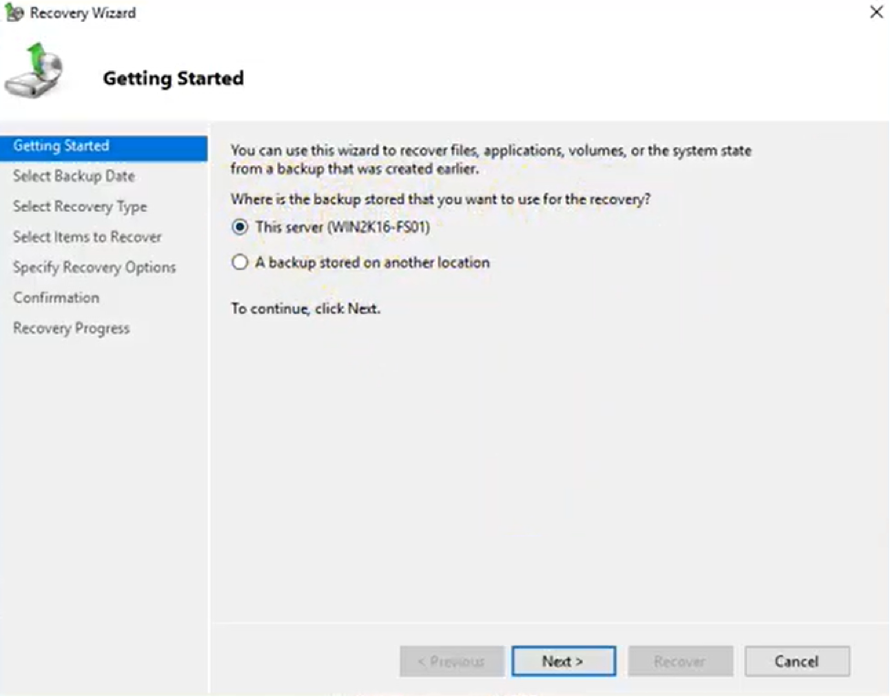Screen dimensions: 891x697
Task: Jump to Select Recovery Type step
Action: (x=79, y=206)
